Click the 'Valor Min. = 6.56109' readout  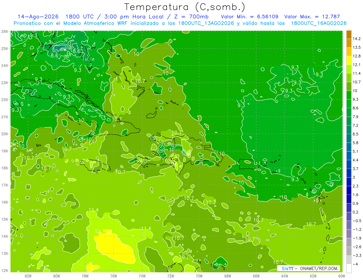(250, 17)
